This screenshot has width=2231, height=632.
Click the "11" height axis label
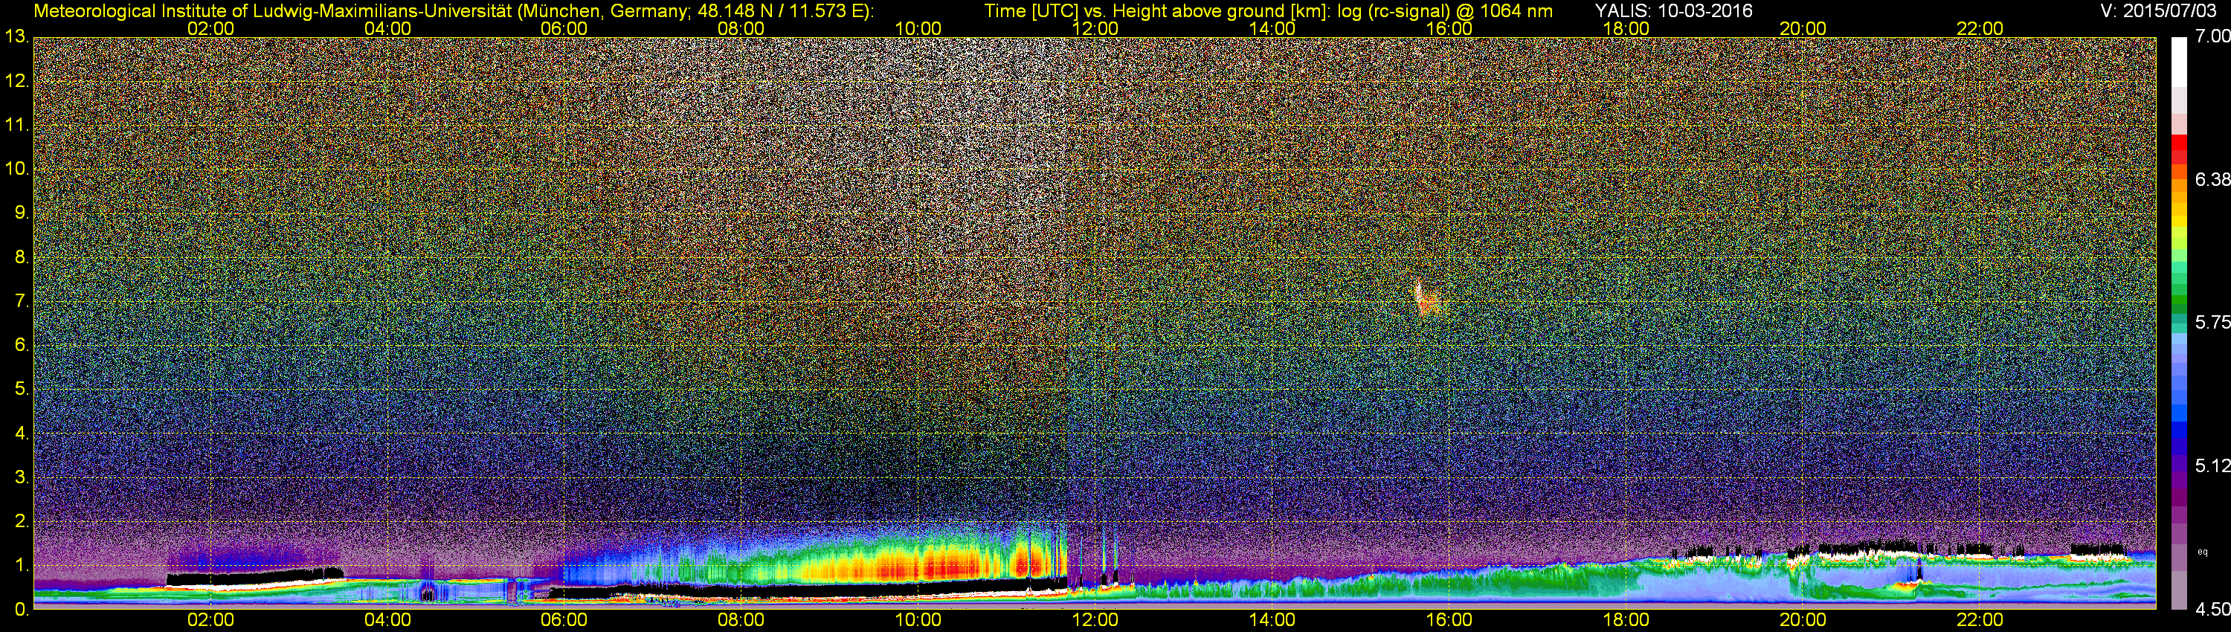[x=16, y=126]
